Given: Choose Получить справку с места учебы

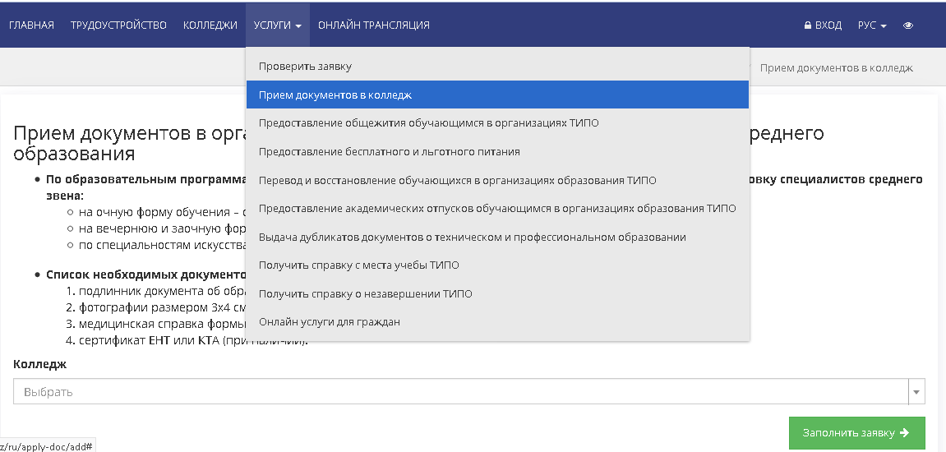Looking at the screenshot, I should click(358, 265).
